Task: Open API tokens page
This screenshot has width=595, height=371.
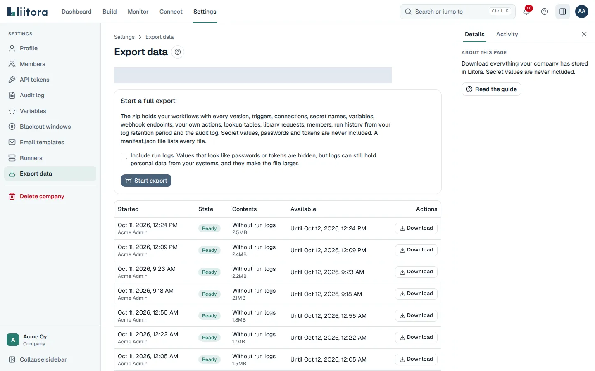Action: (x=50, y=80)
